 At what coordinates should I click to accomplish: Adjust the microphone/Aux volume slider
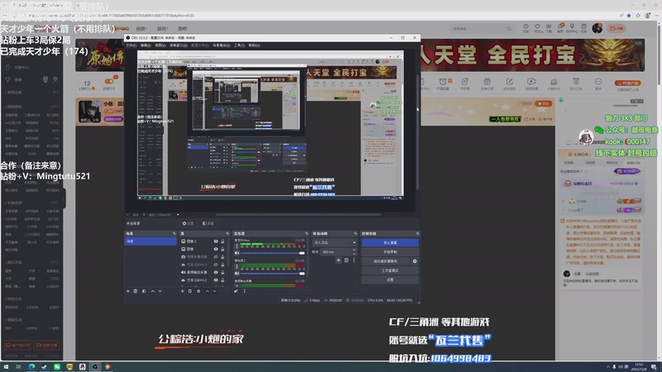(x=272, y=253)
